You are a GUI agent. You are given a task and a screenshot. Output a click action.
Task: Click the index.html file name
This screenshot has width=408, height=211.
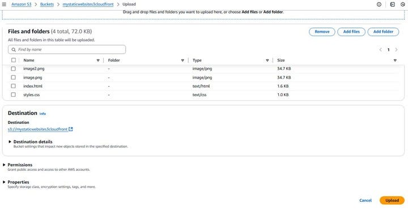33,86
